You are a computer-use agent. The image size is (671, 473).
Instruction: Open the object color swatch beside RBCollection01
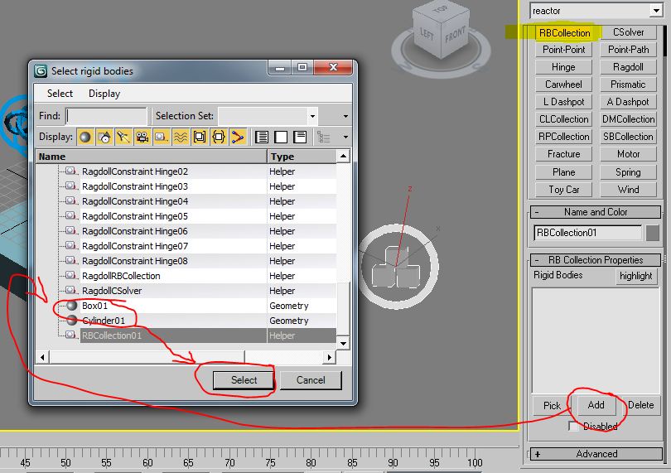coord(653,234)
